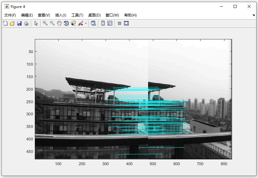
Task: Print the figure
Action: (x=26, y=24)
